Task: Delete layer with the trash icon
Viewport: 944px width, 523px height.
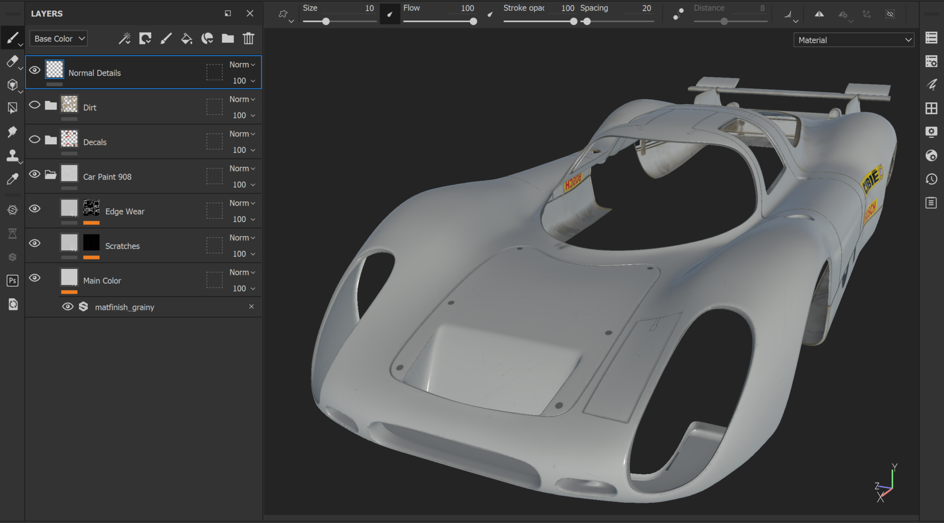Action: click(x=248, y=39)
